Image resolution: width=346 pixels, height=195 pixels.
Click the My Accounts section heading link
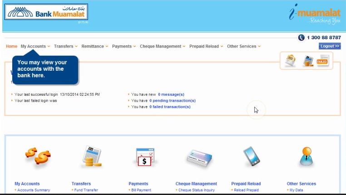click(x=27, y=184)
